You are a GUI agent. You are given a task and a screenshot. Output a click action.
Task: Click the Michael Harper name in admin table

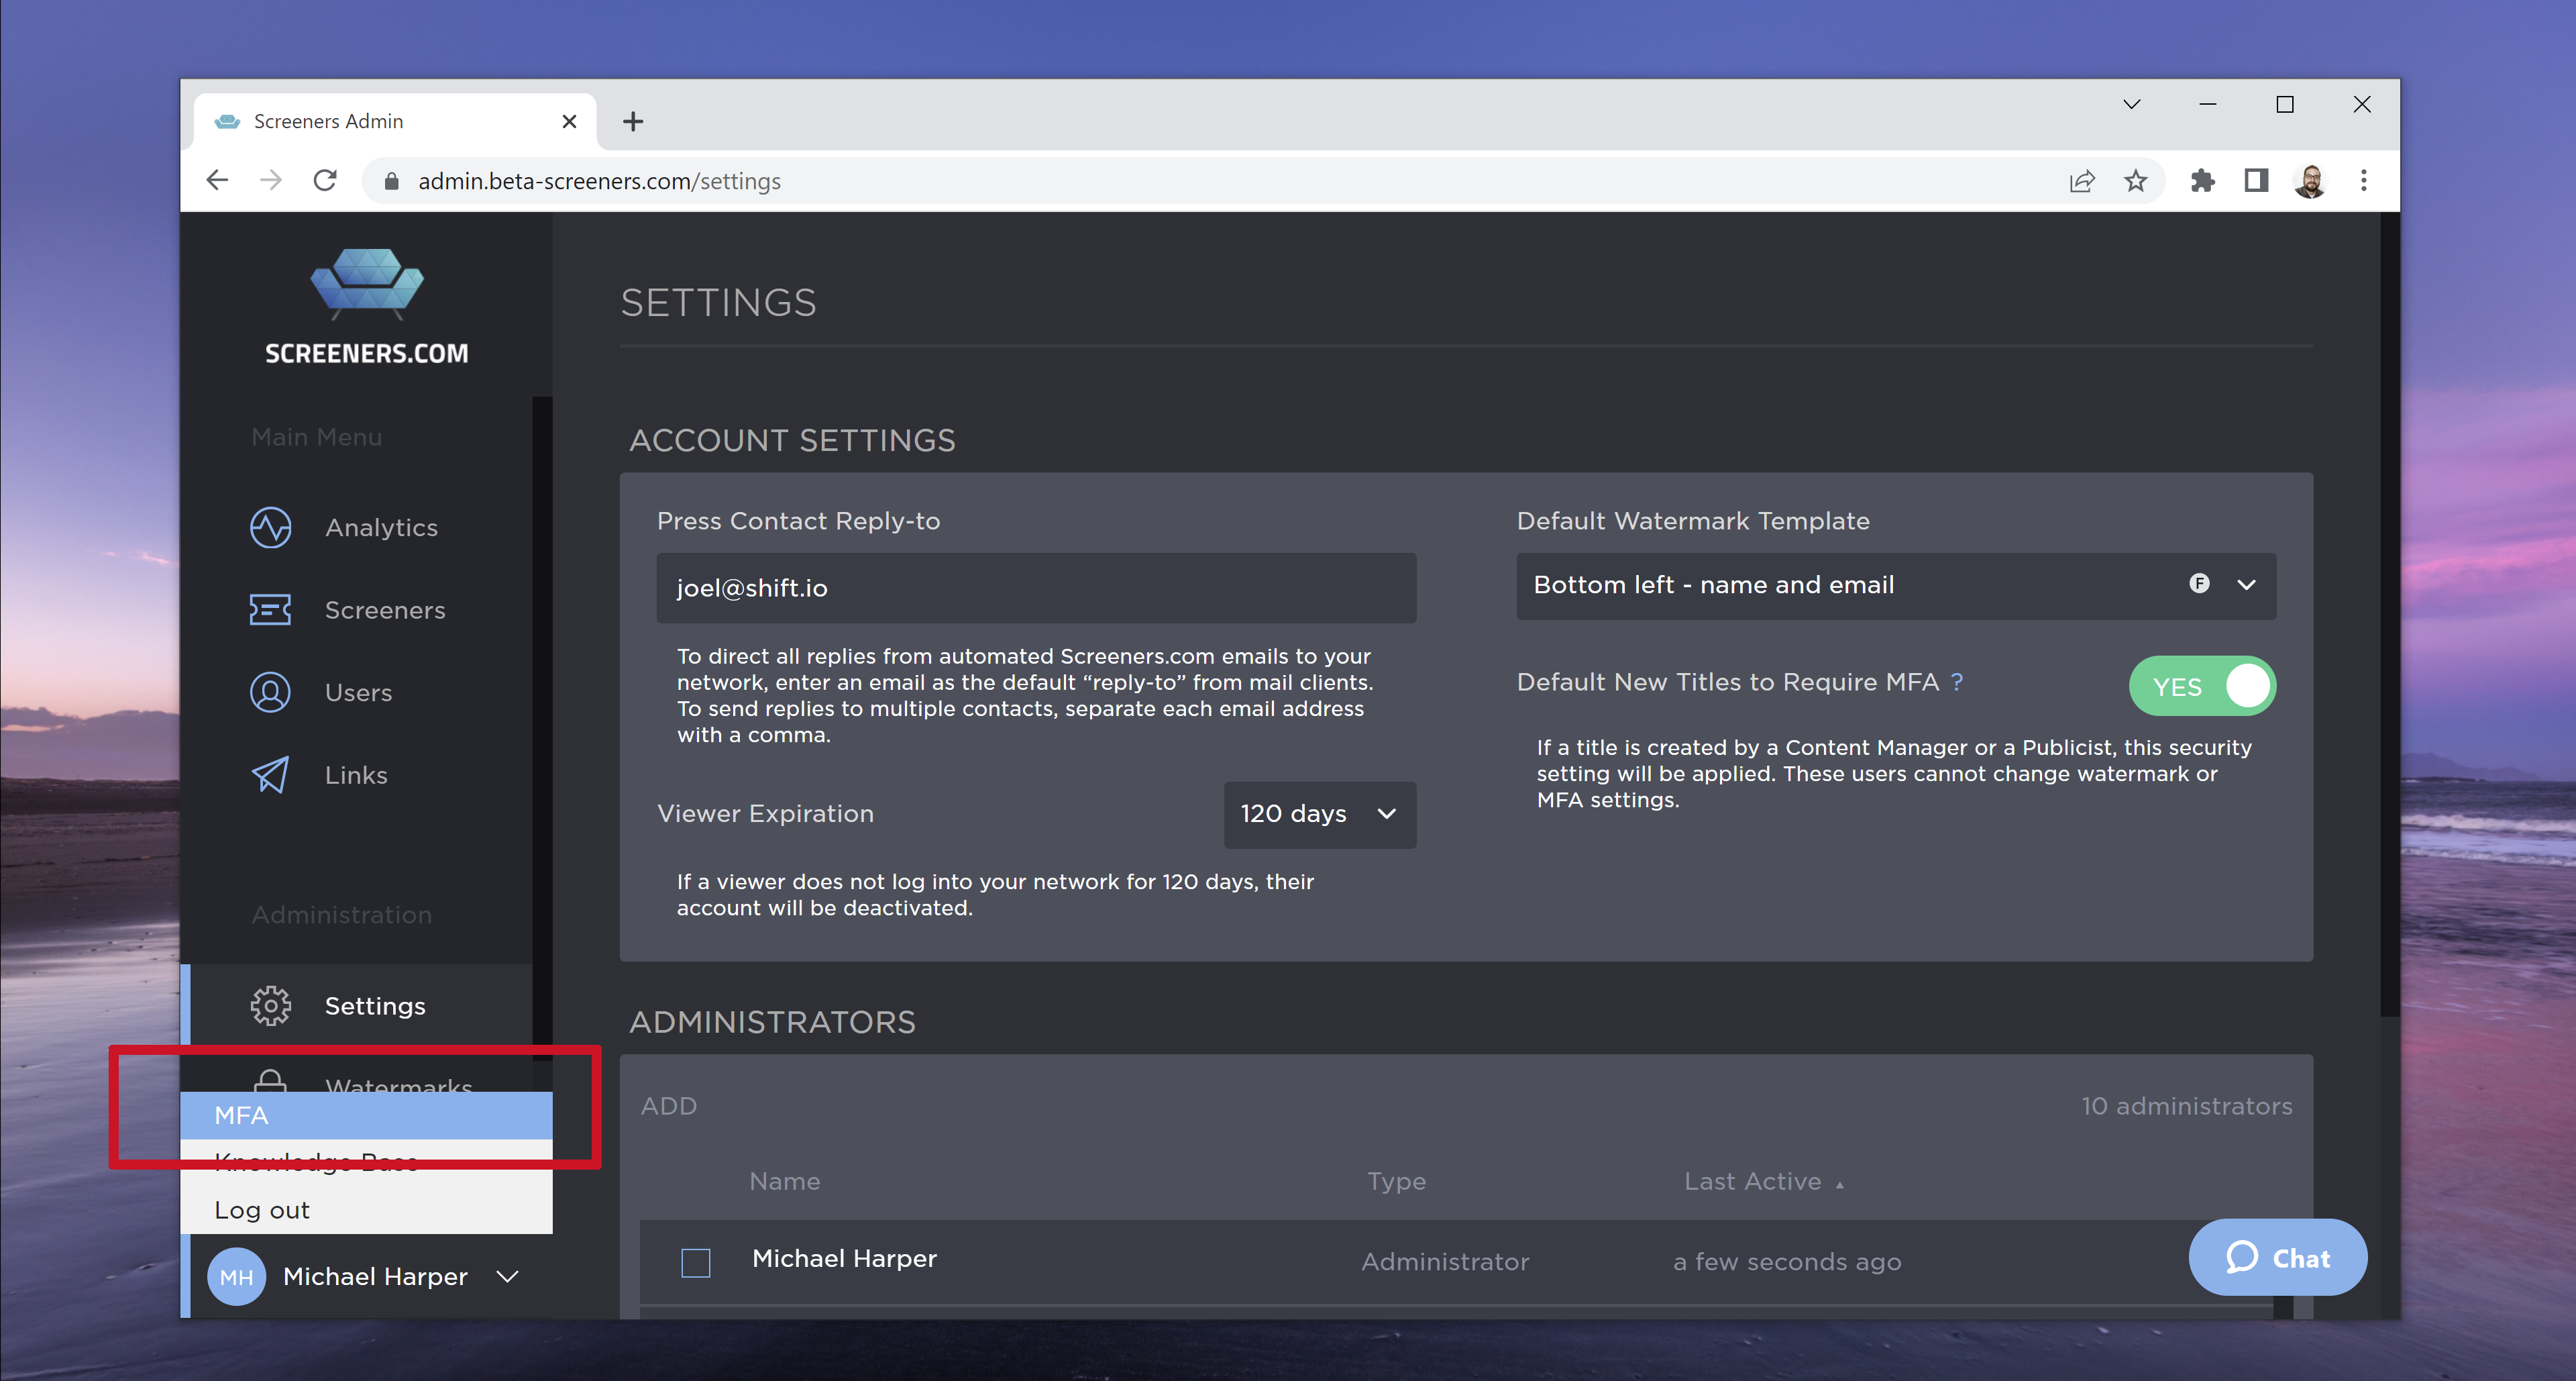pos(844,1259)
